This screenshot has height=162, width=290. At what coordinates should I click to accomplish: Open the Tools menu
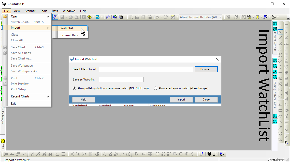pos(44,11)
